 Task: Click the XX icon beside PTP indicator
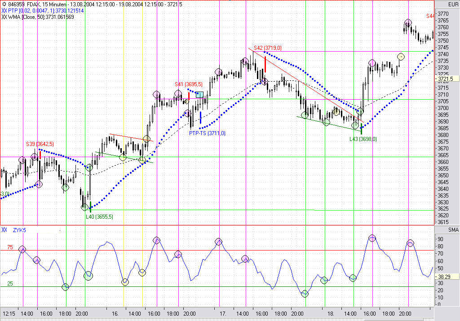[x=4, y=11]
